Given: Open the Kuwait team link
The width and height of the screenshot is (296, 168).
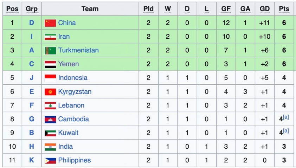Looking at the screenshot, I should [x=68, y=133].
